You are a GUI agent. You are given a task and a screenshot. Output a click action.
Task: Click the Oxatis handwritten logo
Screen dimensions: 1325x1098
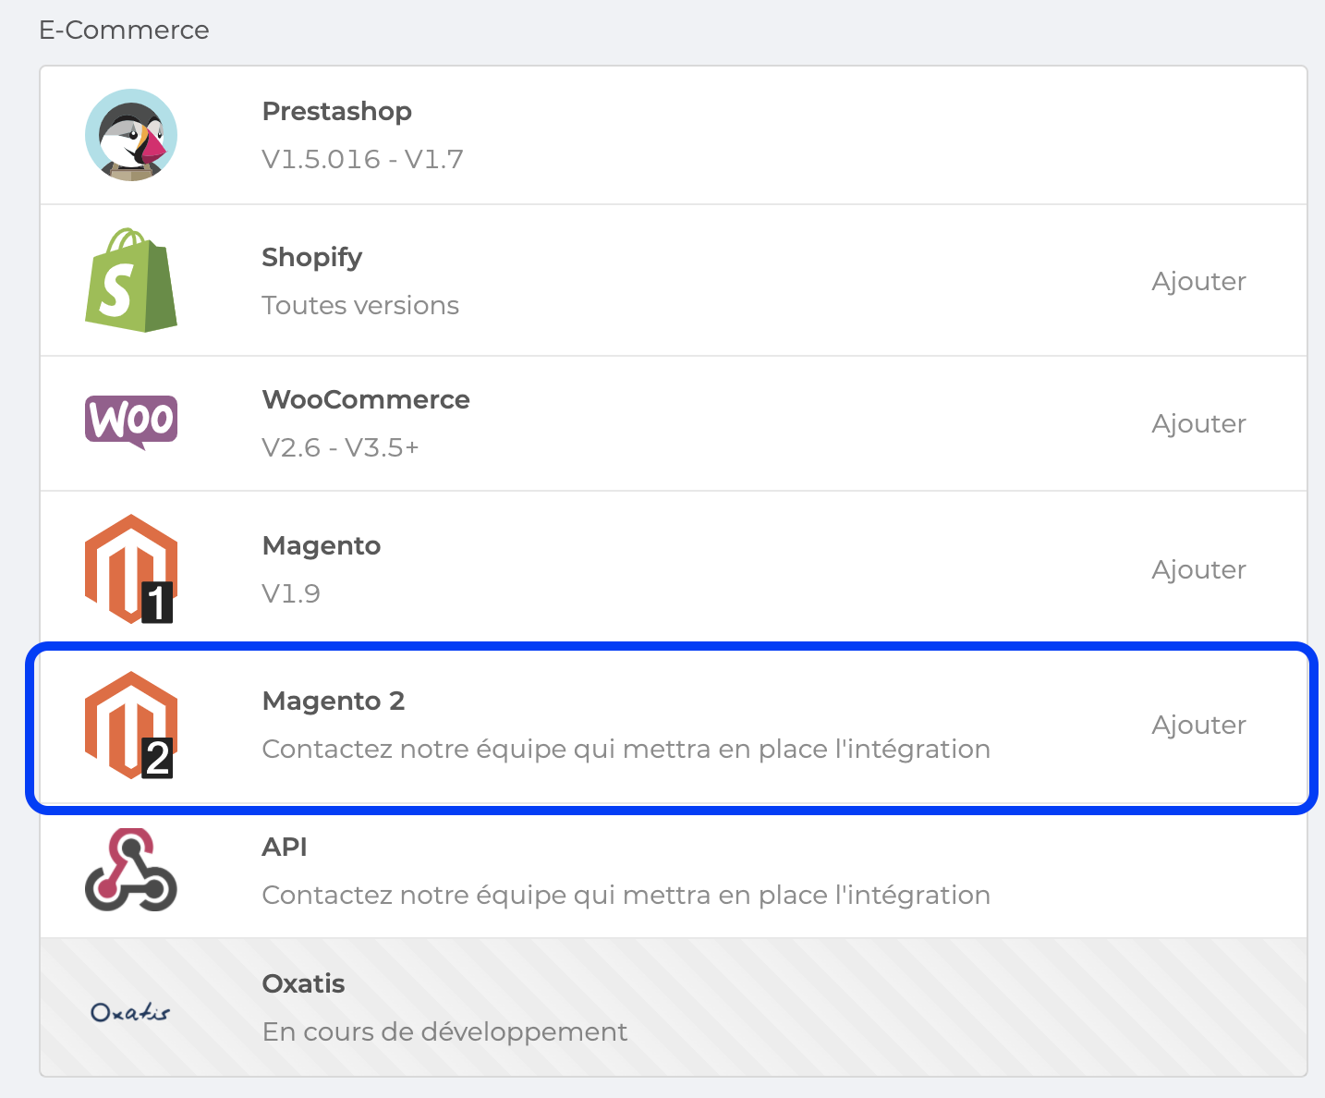pyautogui.click(x=129, y=1011)
